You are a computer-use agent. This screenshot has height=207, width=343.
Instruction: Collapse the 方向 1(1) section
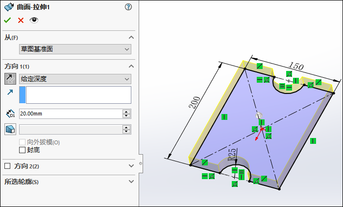[131, 66]
